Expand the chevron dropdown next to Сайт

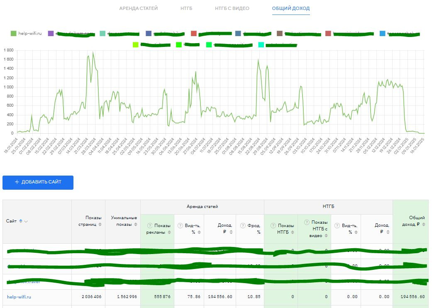point(26,221)
